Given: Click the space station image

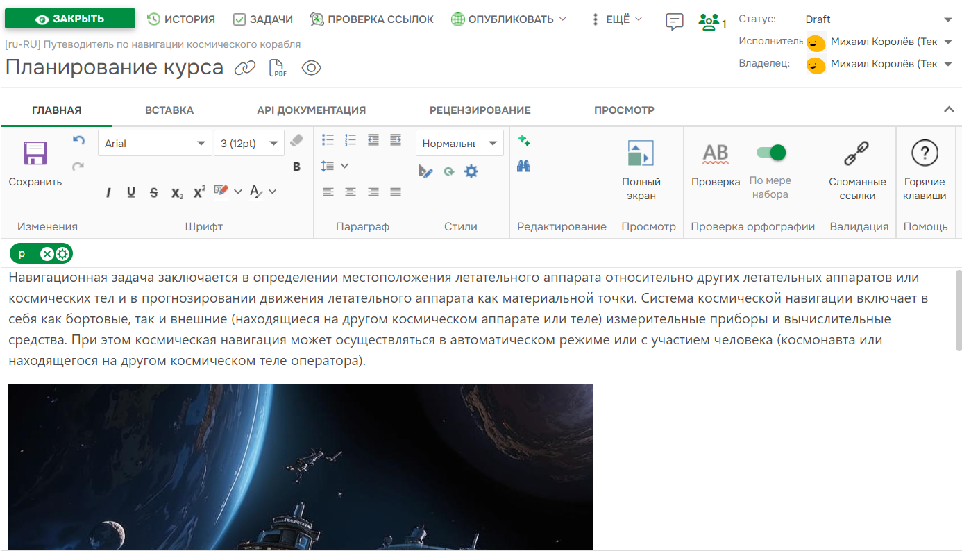Looking at the screenshot, I should point(301,466).
